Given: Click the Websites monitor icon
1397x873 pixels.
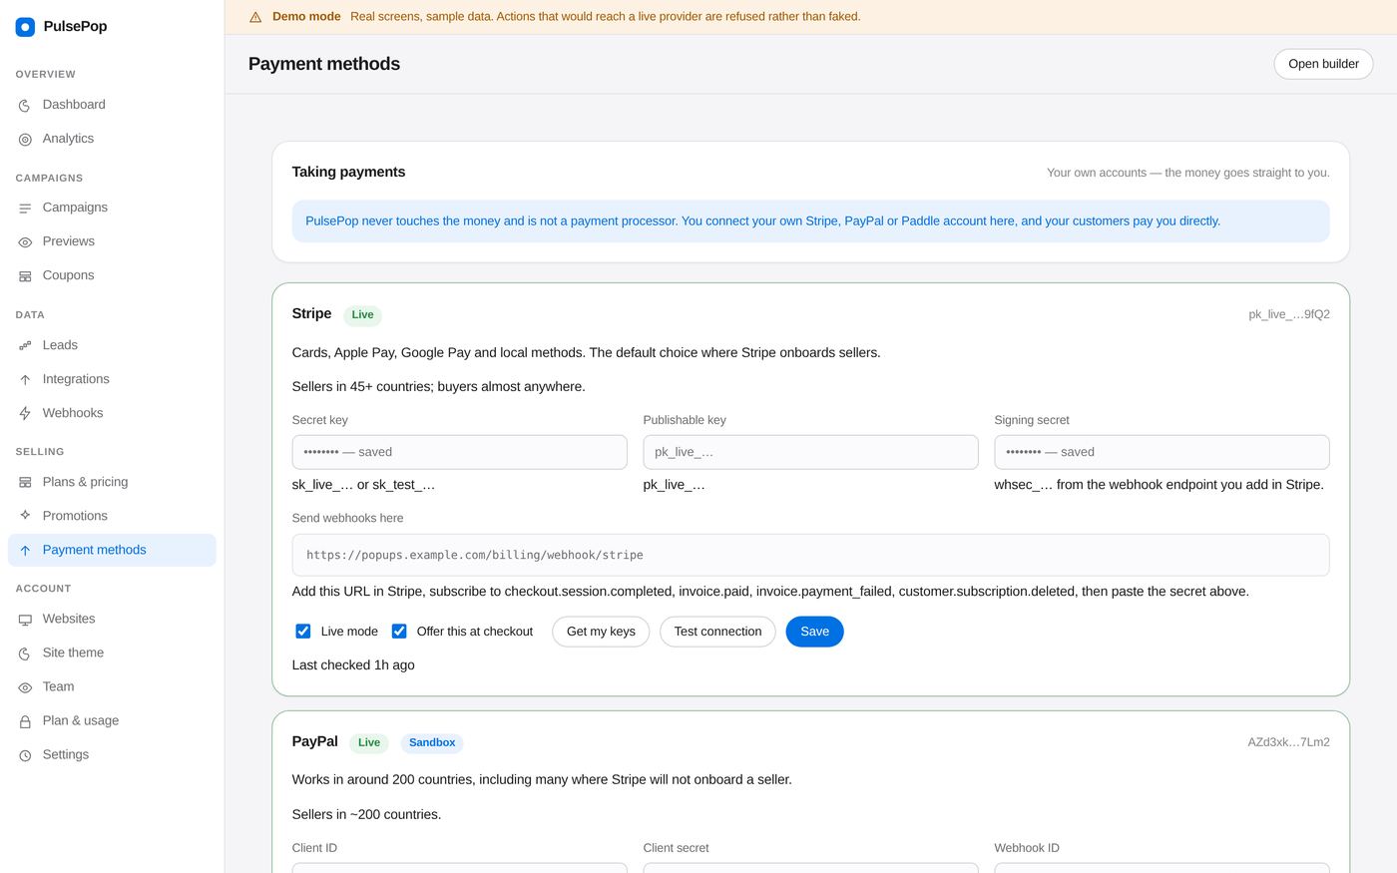Looking at the screenshot, I should [x=25, y=620].
